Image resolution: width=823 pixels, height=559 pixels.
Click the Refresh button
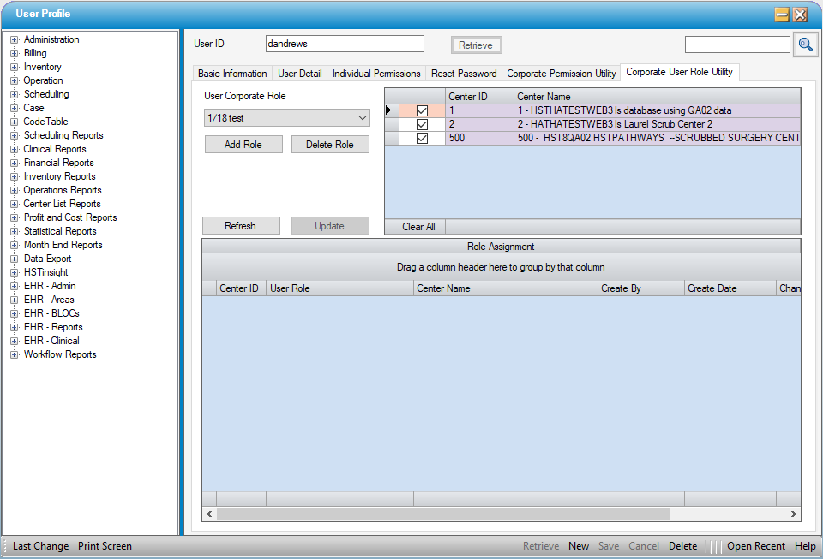[x=240, y=226]
